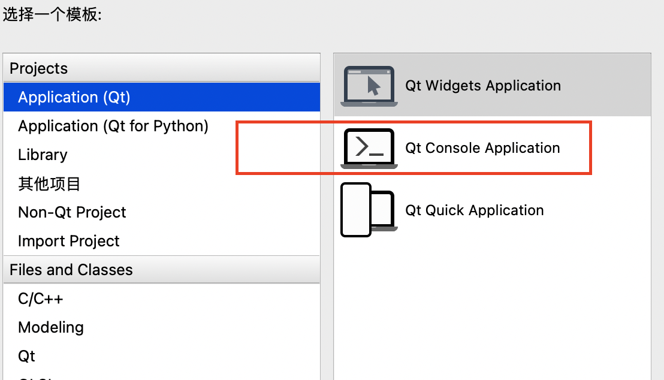The image size is (664, 380).
Task: Open the Library project category
Action: point(162,155)
